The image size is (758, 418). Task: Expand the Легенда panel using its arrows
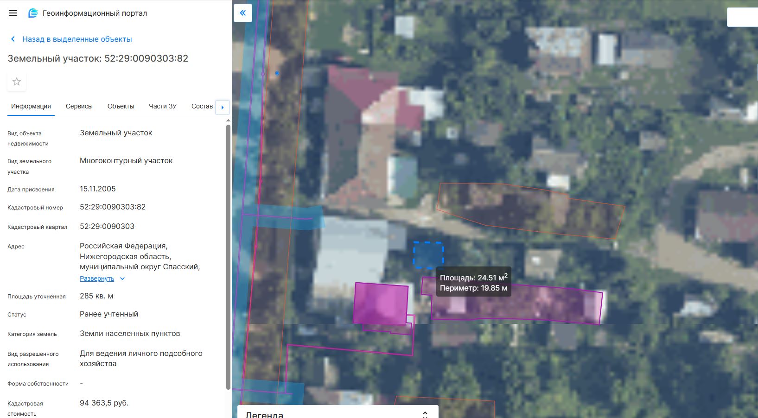(x=425, y=414)
